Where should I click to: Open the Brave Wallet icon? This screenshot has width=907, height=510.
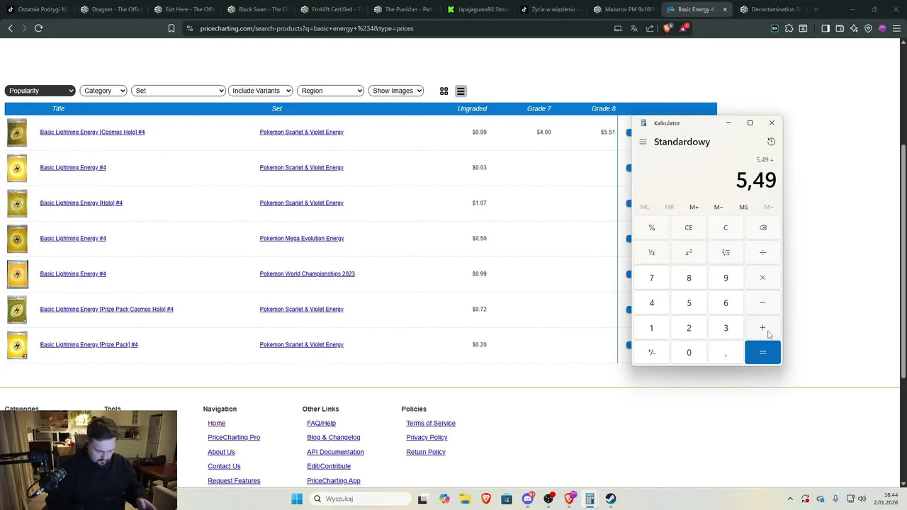click(840, 28)
